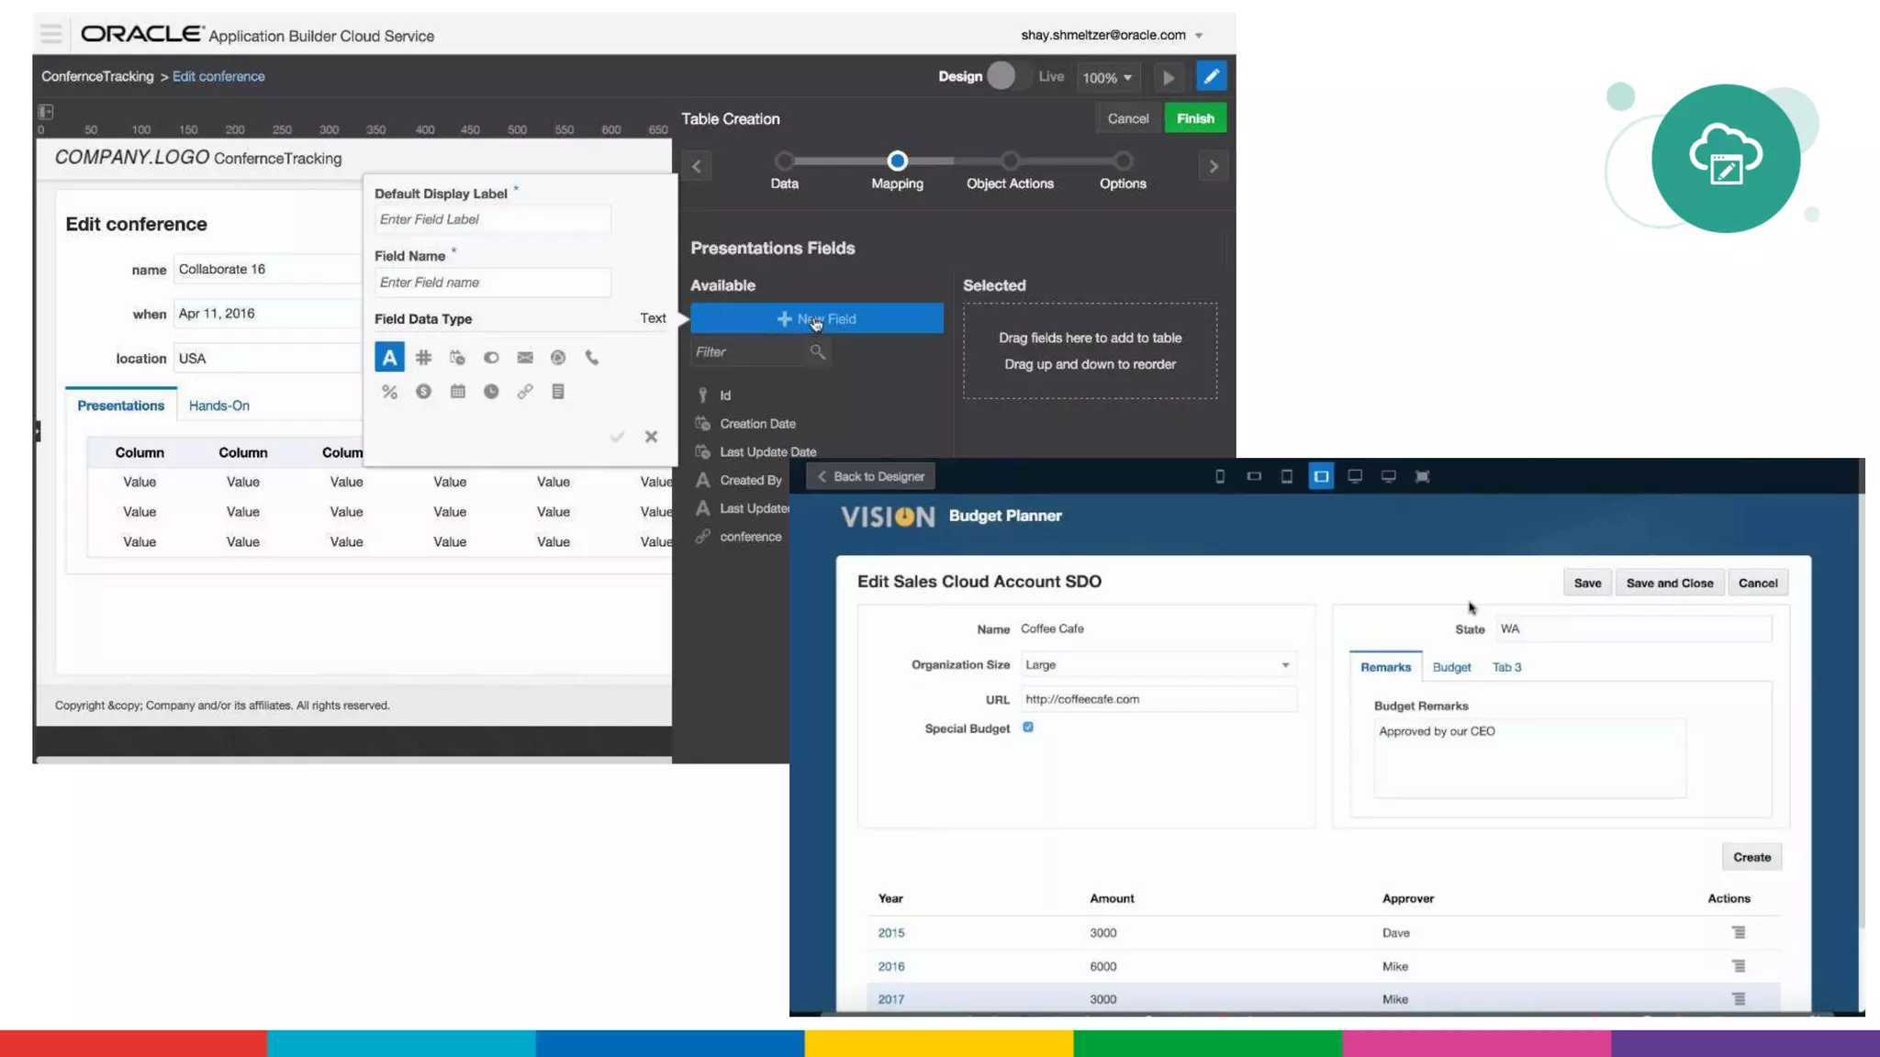Open the user account email dropdown
Viewport: 1880px width, 1057px height.
point(1199,36)
